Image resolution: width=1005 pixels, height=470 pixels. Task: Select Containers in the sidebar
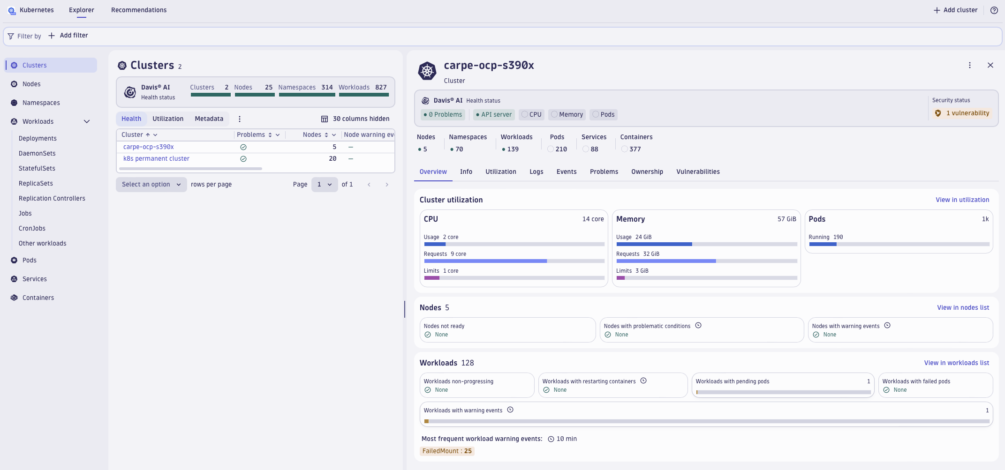pos(38,298)
